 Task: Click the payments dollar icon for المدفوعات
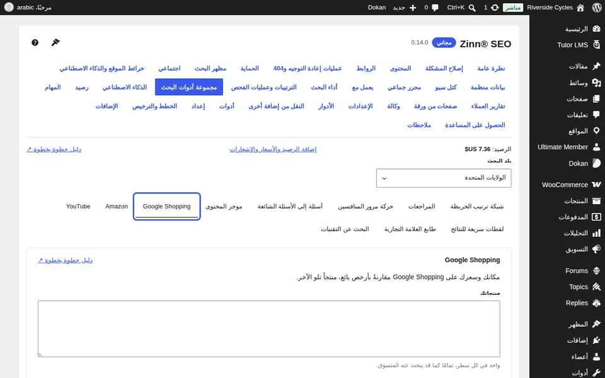[x=597, y=217]
